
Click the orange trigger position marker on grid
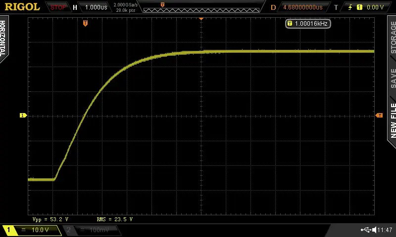(85, 23)
